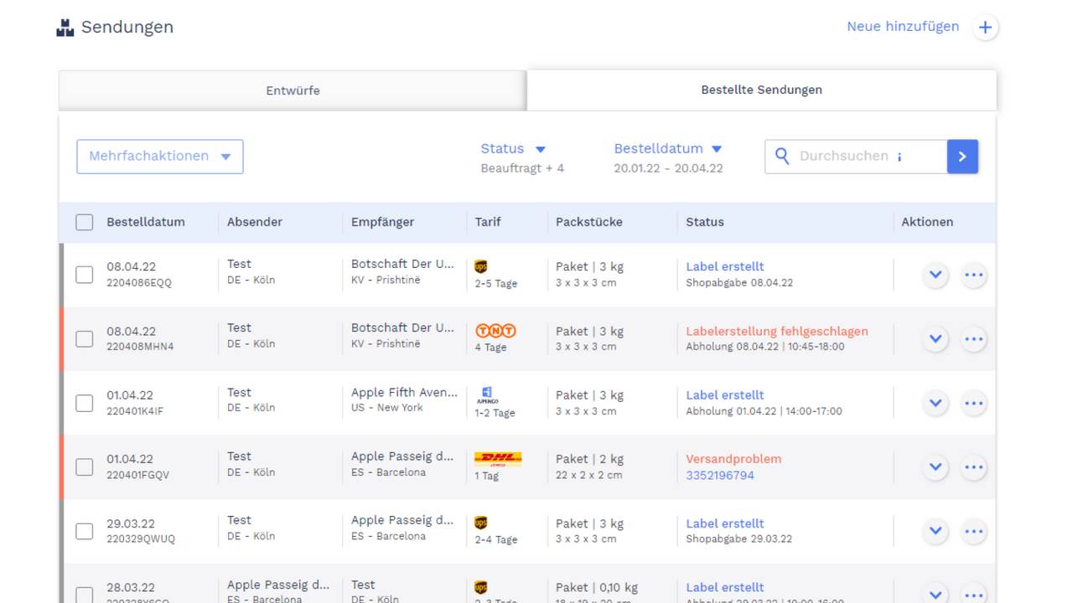
Task: Open the Mehrfachaktionen dropdown
Action: tap(160, 157)
